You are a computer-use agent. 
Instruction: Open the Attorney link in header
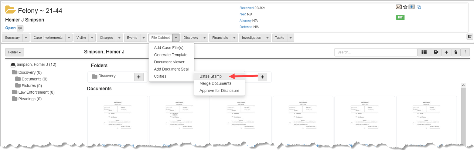click(x=245, y=21)
